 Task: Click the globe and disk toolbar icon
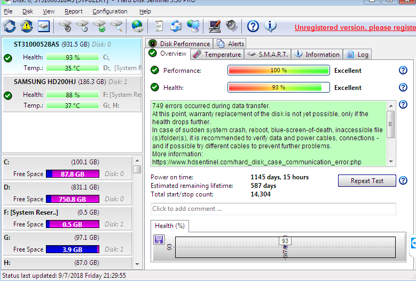[x=138, y=26]
